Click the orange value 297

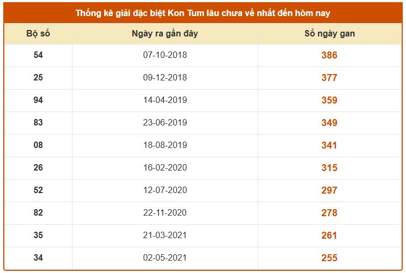coord(329,190)
